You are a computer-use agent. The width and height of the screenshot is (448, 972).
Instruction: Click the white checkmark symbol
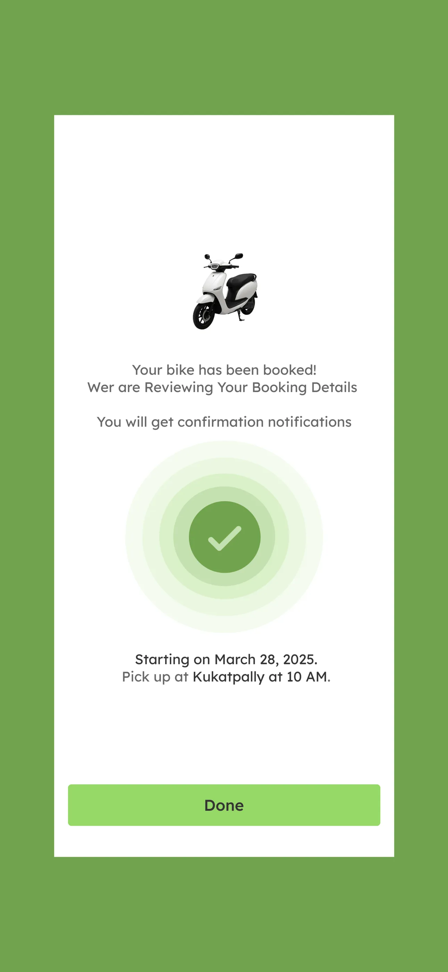(x=224, y=538)
